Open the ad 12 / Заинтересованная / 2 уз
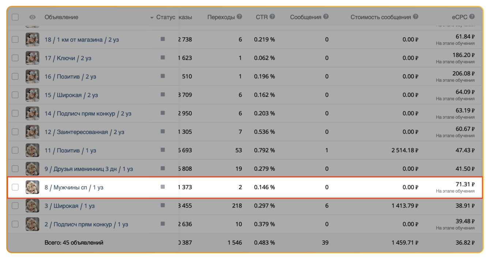Screen dimensions: 490x259 (84, 132)
